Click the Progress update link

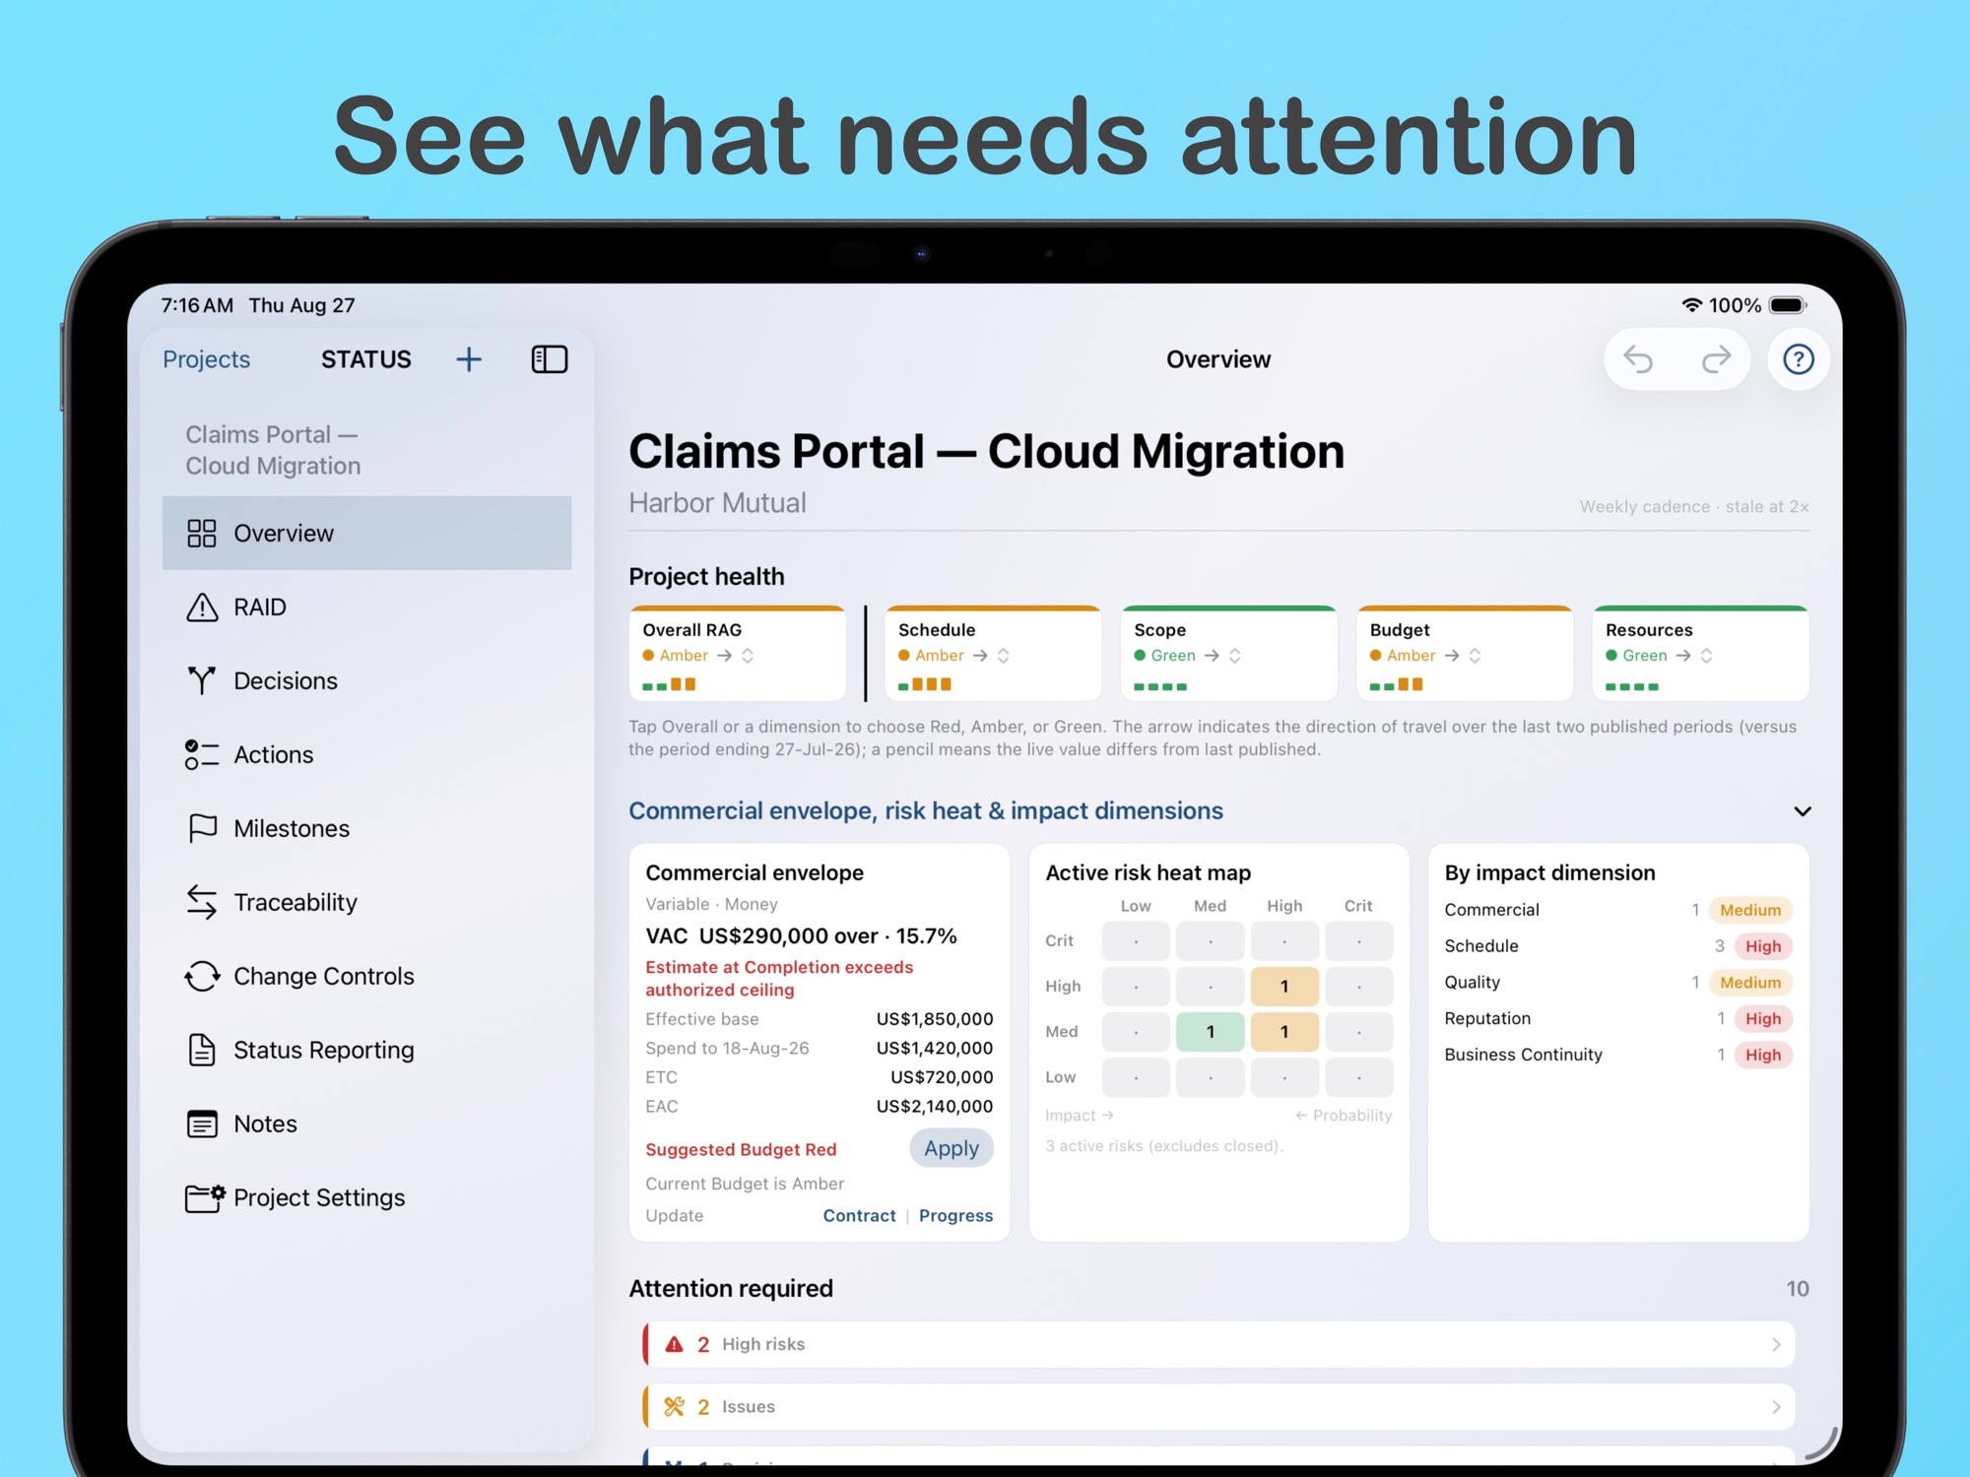coord(955,1216)
